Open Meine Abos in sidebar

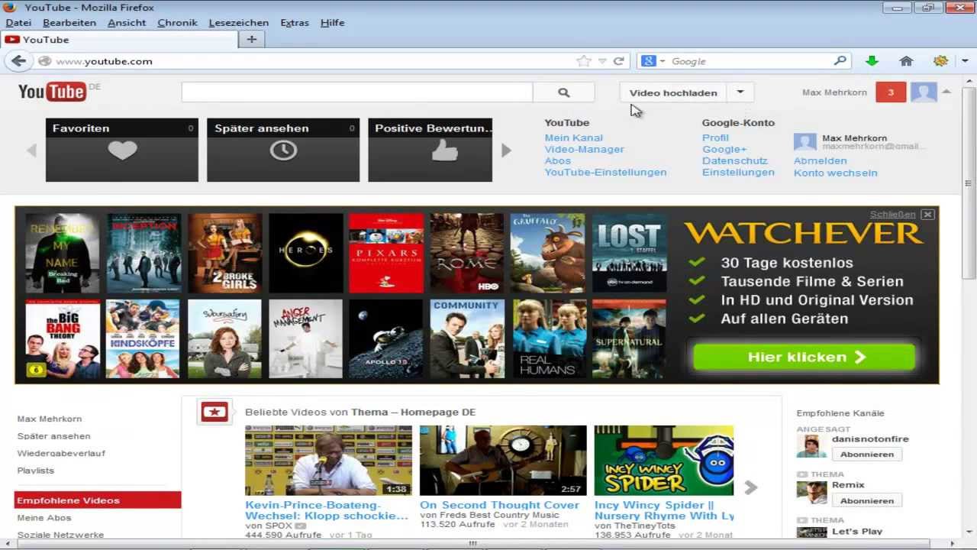tap(44, 518)
